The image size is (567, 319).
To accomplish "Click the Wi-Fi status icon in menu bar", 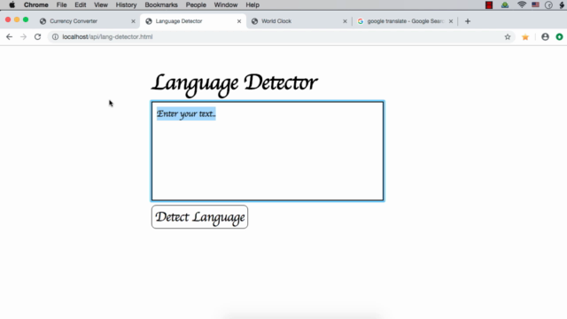I will [522, 5].
